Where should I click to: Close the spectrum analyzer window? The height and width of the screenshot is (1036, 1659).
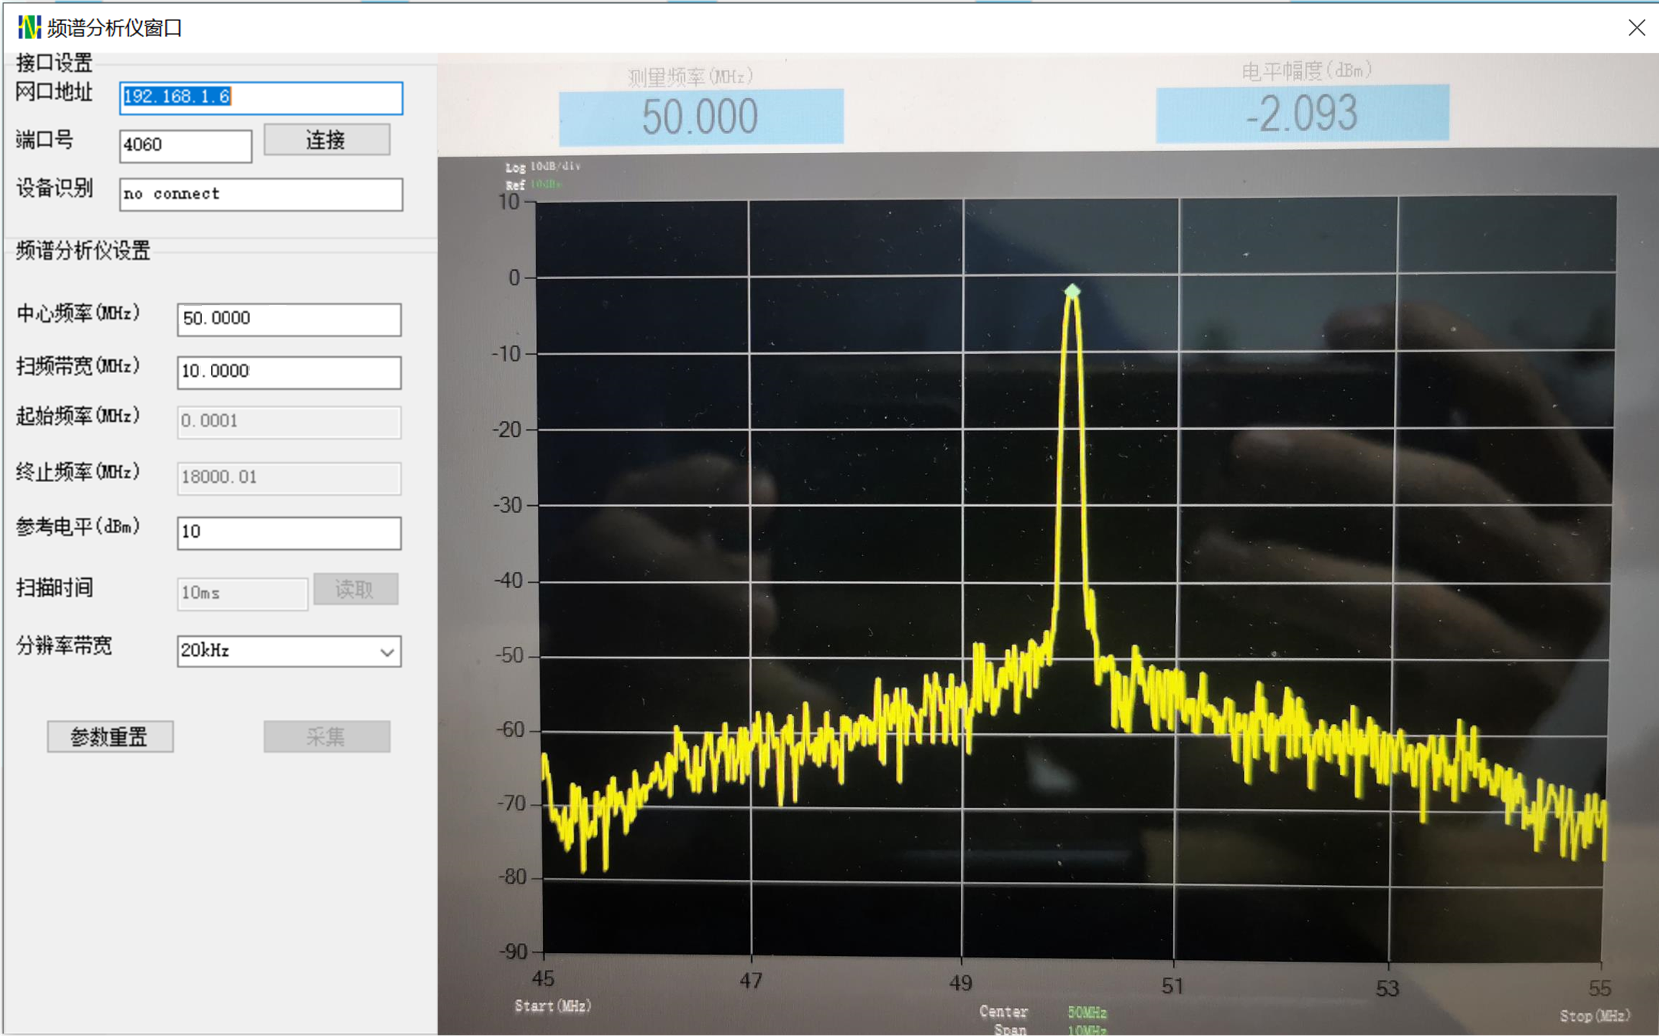coord(1636,28)
